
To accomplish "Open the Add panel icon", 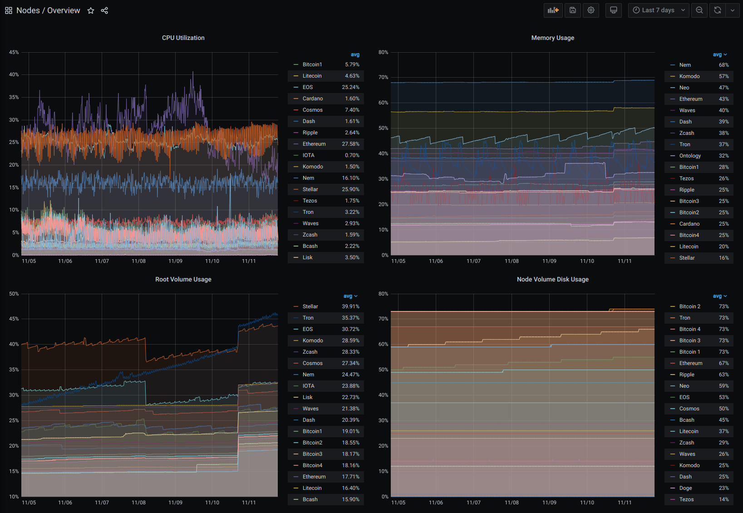I will pyautogui.click(x=553, y=10).
